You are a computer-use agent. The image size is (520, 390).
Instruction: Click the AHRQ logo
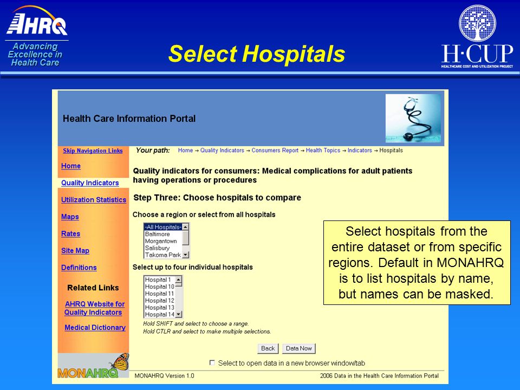click(37, 21)
